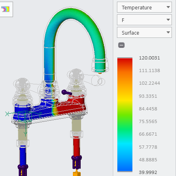Click the purple handle lever on faucet
Screen dimensions: 176x176
(x=66, y=92)
